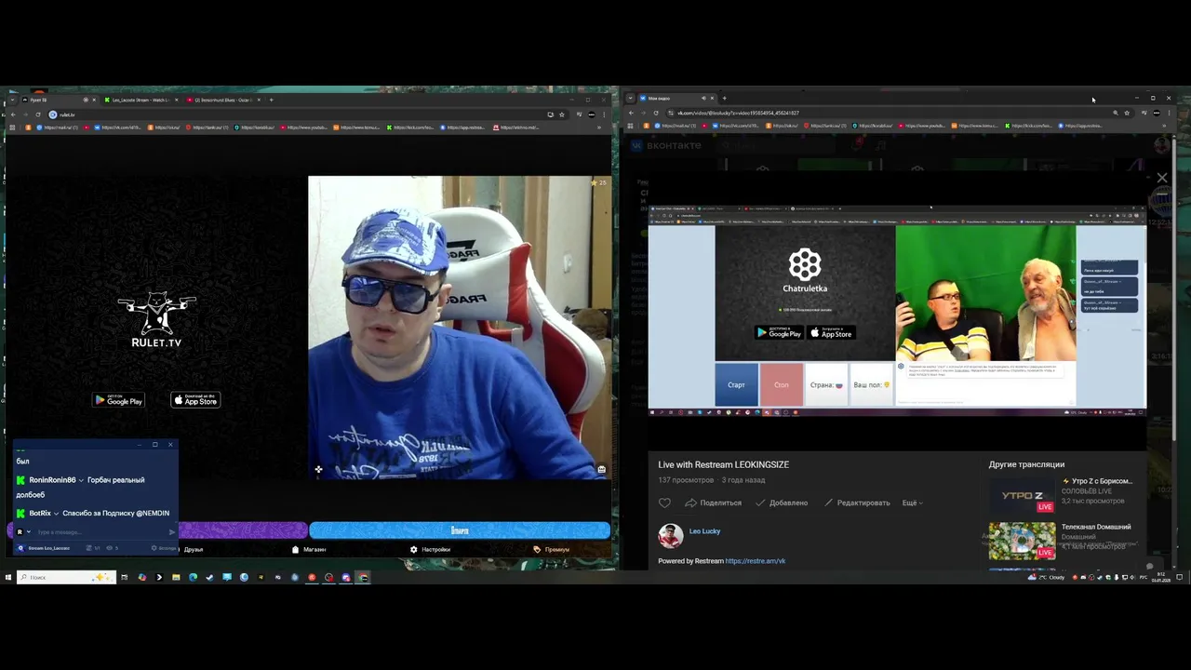Open a new tab in the right browser
The width and height of the screenshot is (1191, 670).
click(x=725, y=98)
